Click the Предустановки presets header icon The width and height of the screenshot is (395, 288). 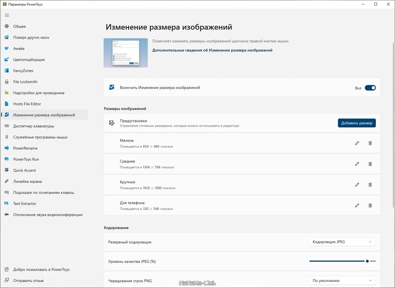[x=112, y=123]
